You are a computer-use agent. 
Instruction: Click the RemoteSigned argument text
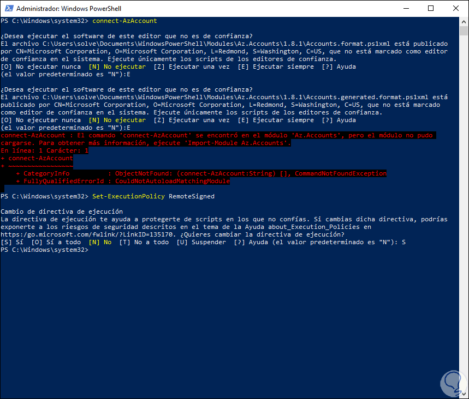pyautogui.click(x=192, y=196)
